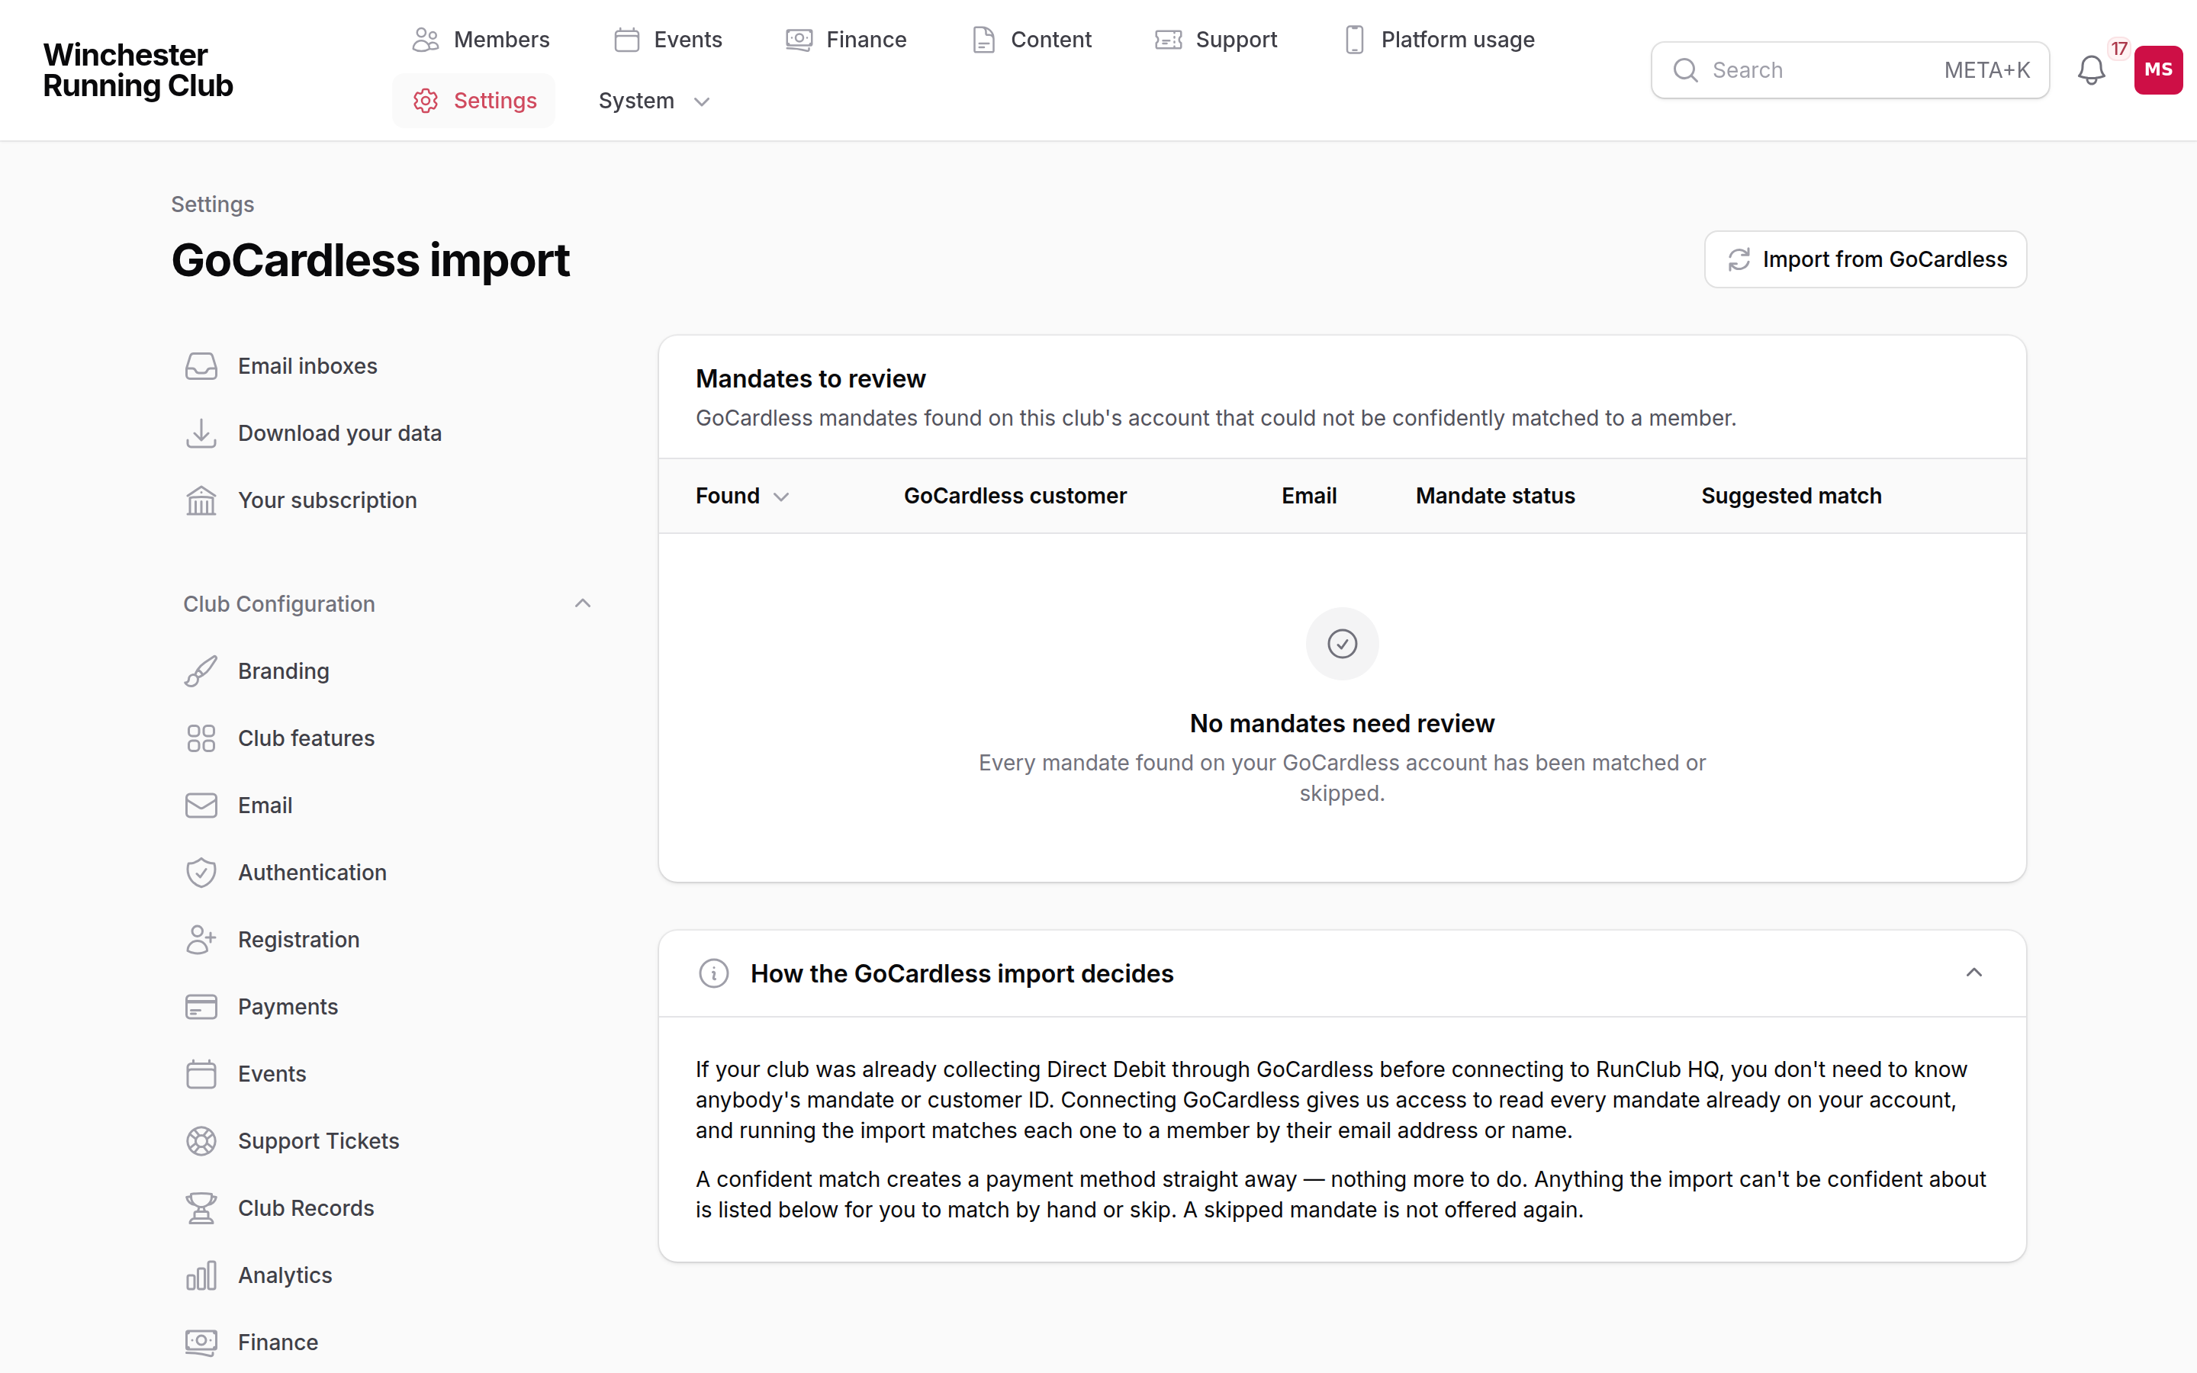Click the sidebar Events calendar icon
2197x1373 pixels.
201,1074
